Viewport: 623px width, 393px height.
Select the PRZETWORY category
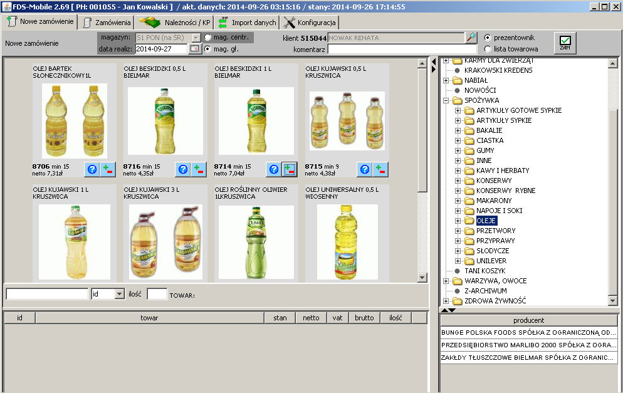point(496,231)
